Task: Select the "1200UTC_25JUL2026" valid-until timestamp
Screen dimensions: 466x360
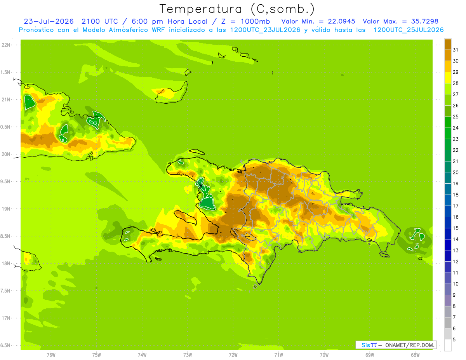Action: pos(408,30)
